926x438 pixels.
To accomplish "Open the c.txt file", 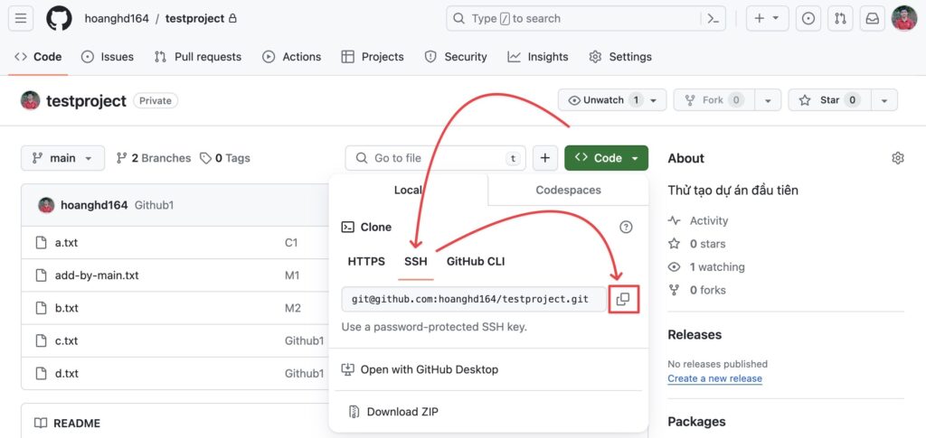I will [x=66, y=340].
